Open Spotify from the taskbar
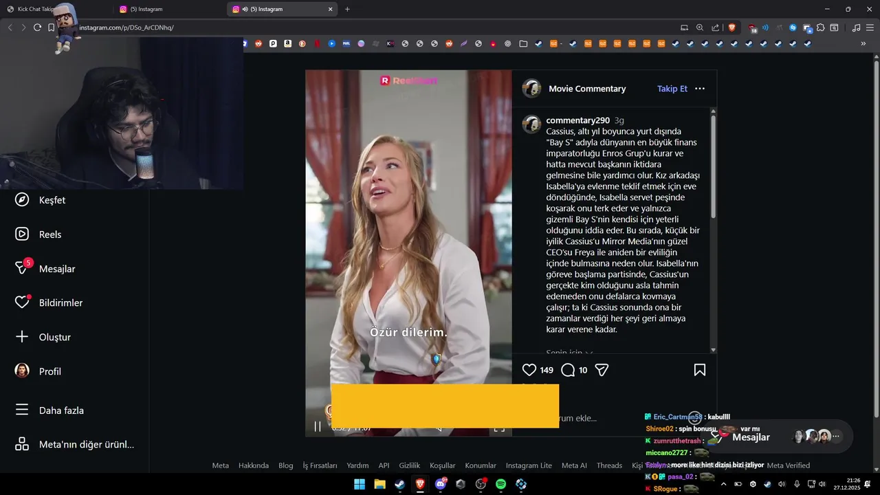The image size is (880, 495). pyautogui.click(x=501, y=484)
